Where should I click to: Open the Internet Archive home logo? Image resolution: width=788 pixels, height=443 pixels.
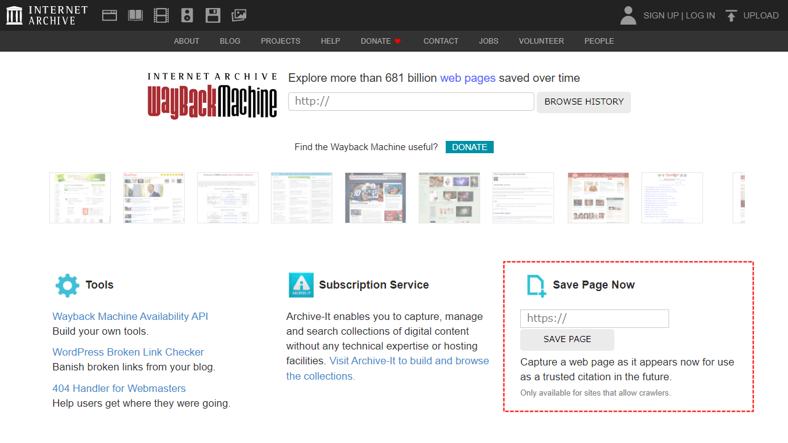pyautogui.click(x=47, y=15)
